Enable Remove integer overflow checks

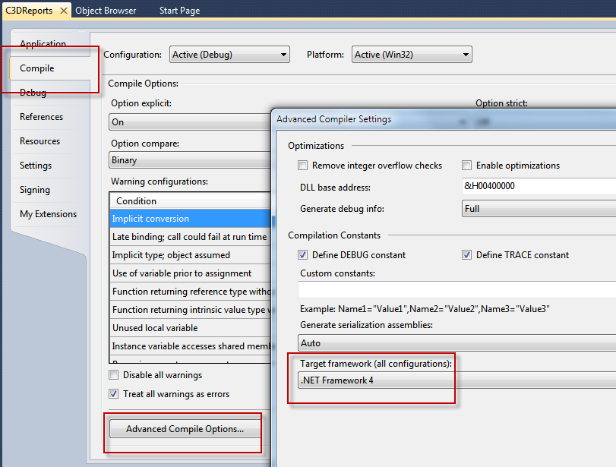point(302,165)
